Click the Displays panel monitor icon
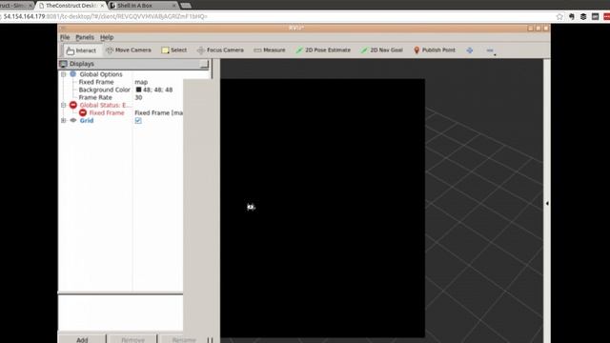The image size is (610, 343). click(63, 64)
